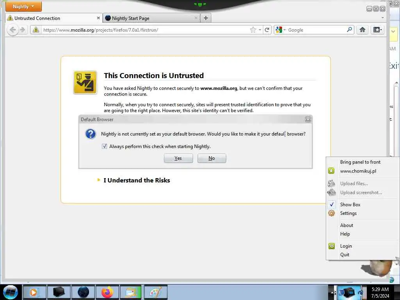The image size is (400, 300).
Task: Open Settings from context menu
Action: (348, 213)
